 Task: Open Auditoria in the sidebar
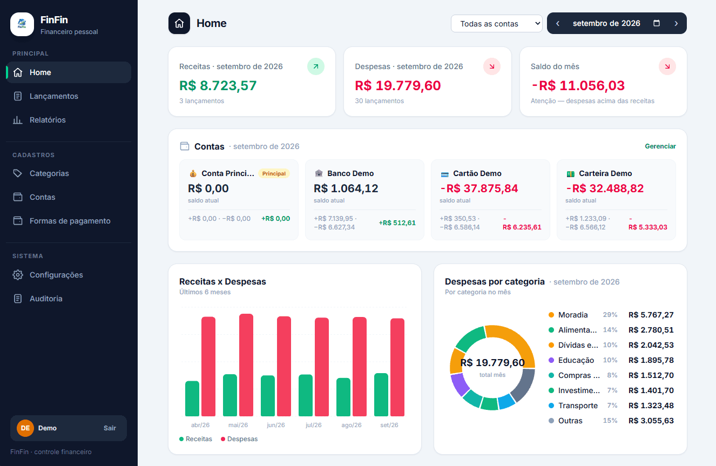(x=69, y=299)
